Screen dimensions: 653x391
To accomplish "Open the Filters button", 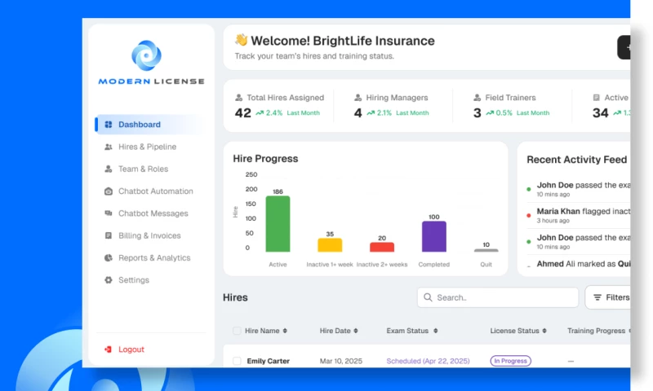I will click(608, 297).
